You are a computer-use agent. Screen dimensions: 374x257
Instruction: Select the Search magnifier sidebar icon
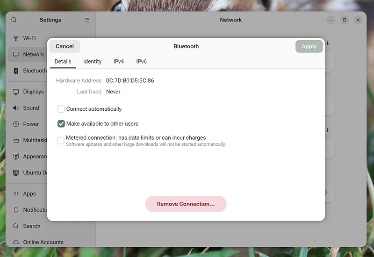16,226
